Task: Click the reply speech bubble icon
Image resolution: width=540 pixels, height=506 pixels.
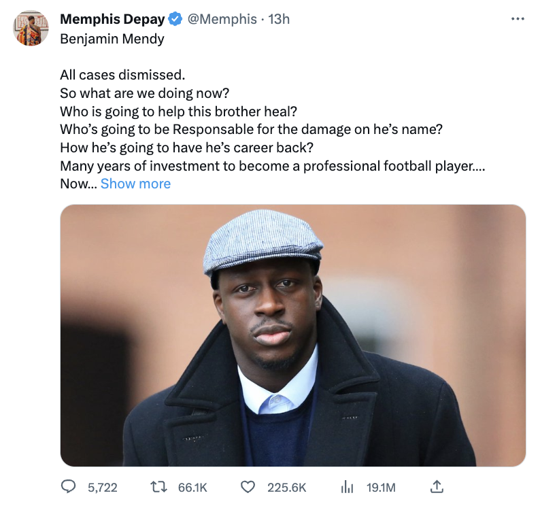Action: coord(69,487)
